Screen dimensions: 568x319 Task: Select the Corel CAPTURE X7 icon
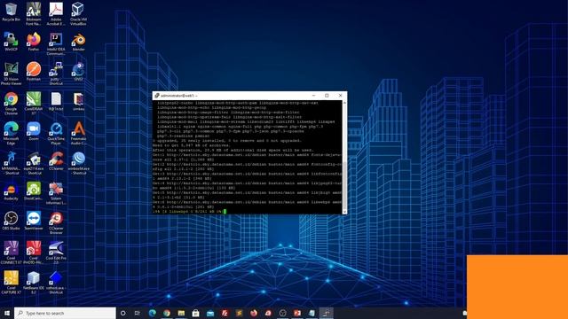pyautogui.click(x=11, y=283)
